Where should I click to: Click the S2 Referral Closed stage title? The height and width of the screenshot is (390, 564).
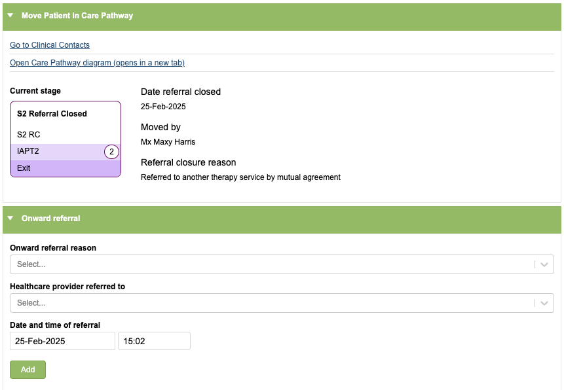click(x=52, y=114)
